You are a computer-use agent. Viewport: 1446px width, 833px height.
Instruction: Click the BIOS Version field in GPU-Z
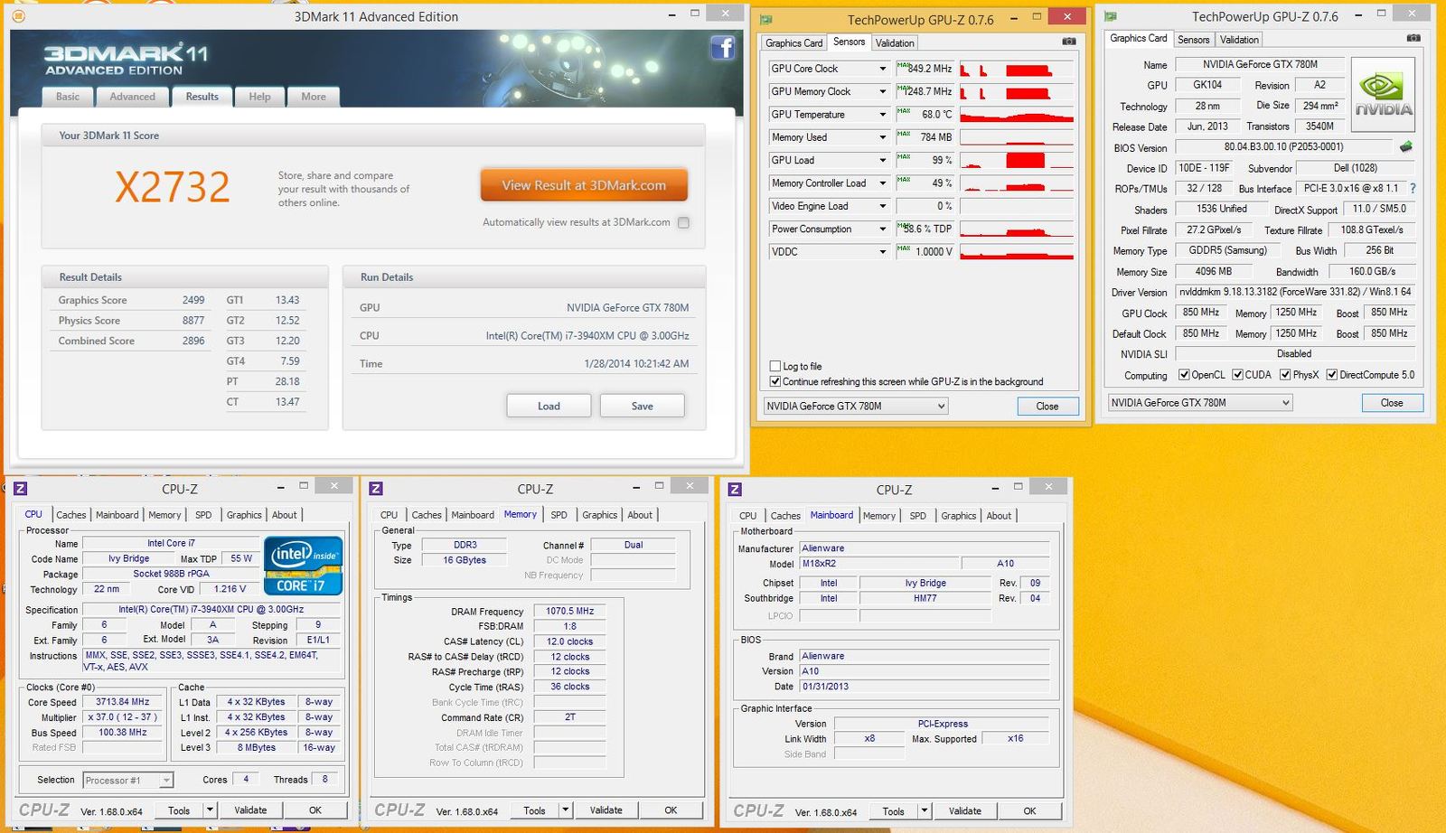pos(1283,146)
